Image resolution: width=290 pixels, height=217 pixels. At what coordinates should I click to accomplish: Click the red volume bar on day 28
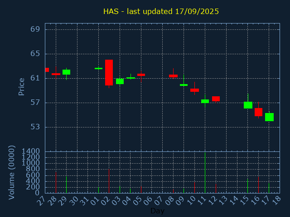[x=56, y=183]
